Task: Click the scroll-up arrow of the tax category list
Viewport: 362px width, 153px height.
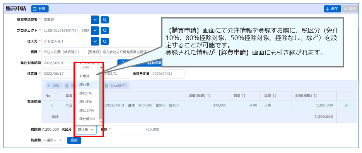Action: click(x=101, y=68)
